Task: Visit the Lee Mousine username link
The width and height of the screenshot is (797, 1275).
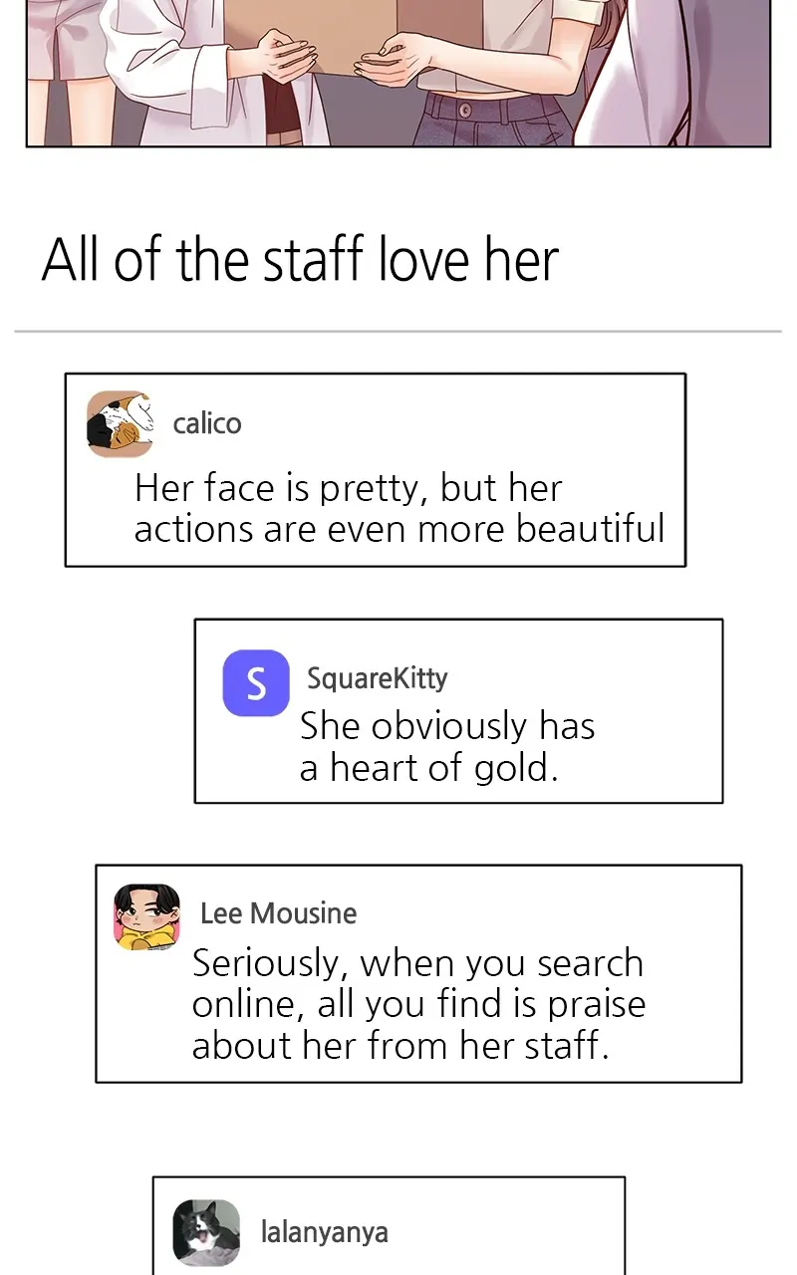Action: tap(278, 913)
